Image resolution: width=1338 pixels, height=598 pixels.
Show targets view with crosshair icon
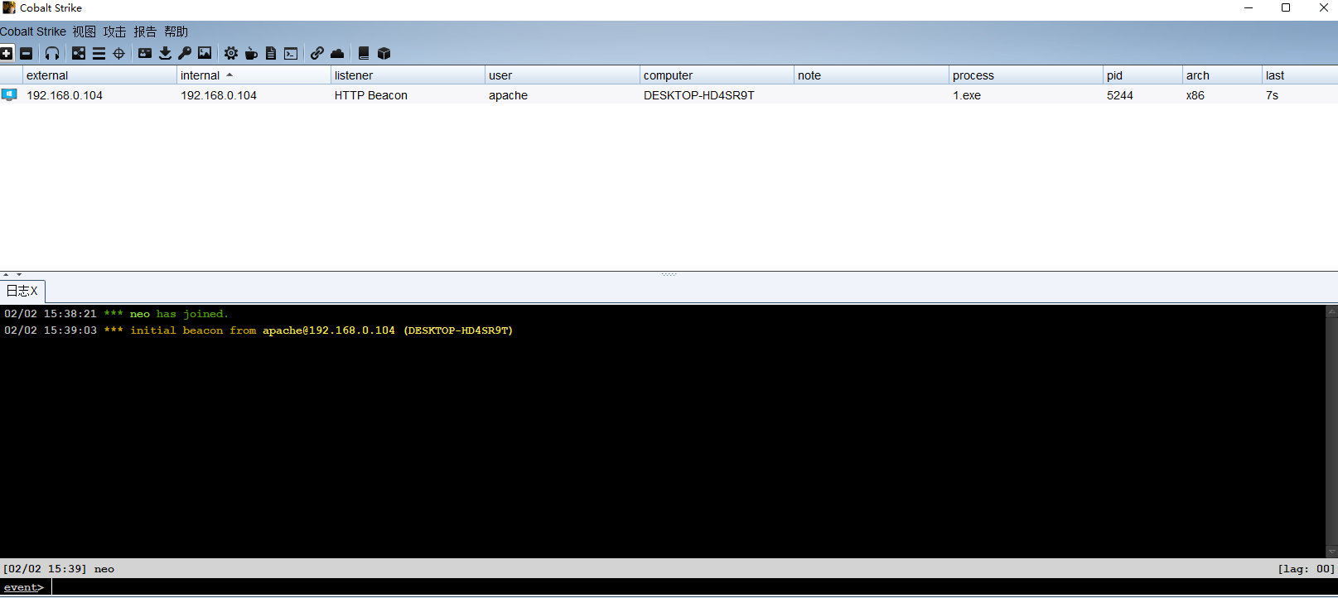(118, 53)
